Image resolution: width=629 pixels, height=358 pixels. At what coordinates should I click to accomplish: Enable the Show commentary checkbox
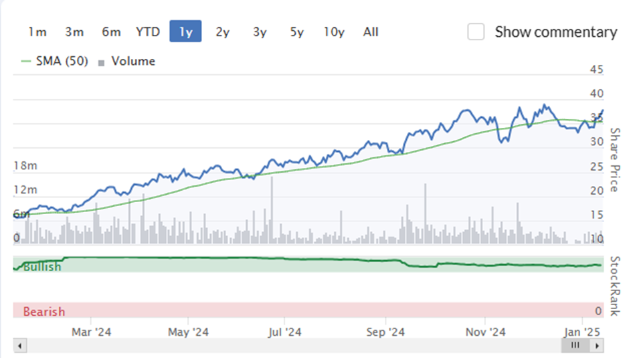click(476, 31)
